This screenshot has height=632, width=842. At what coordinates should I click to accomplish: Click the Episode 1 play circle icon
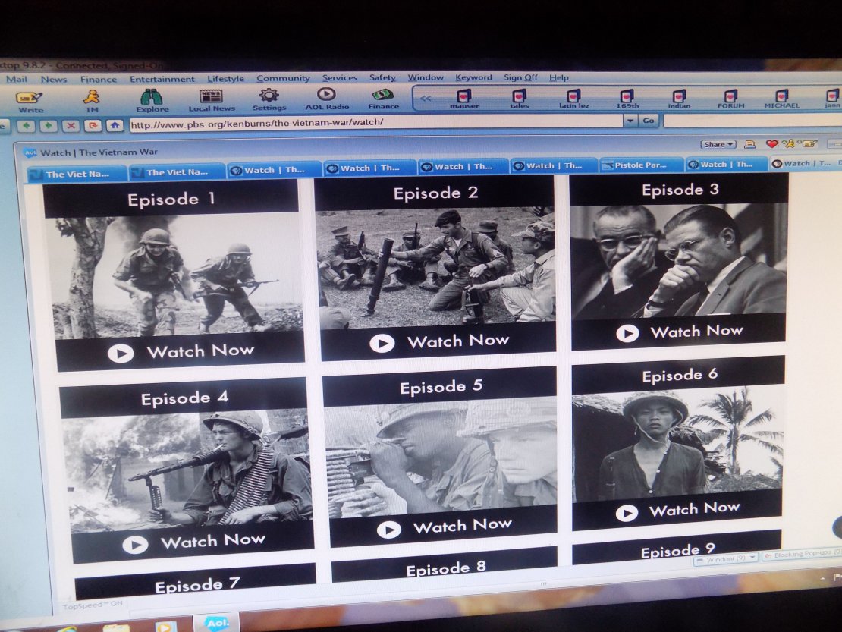121,354
